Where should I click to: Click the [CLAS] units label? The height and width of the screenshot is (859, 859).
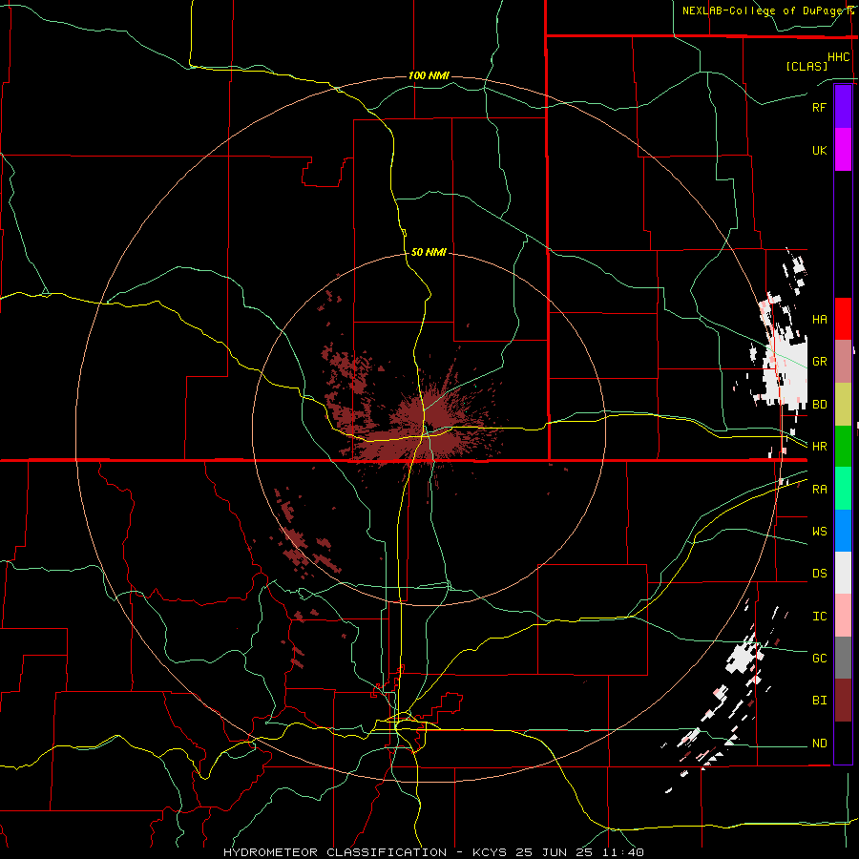(807, 66)
